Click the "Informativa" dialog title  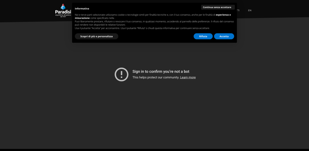coord(82,8)
